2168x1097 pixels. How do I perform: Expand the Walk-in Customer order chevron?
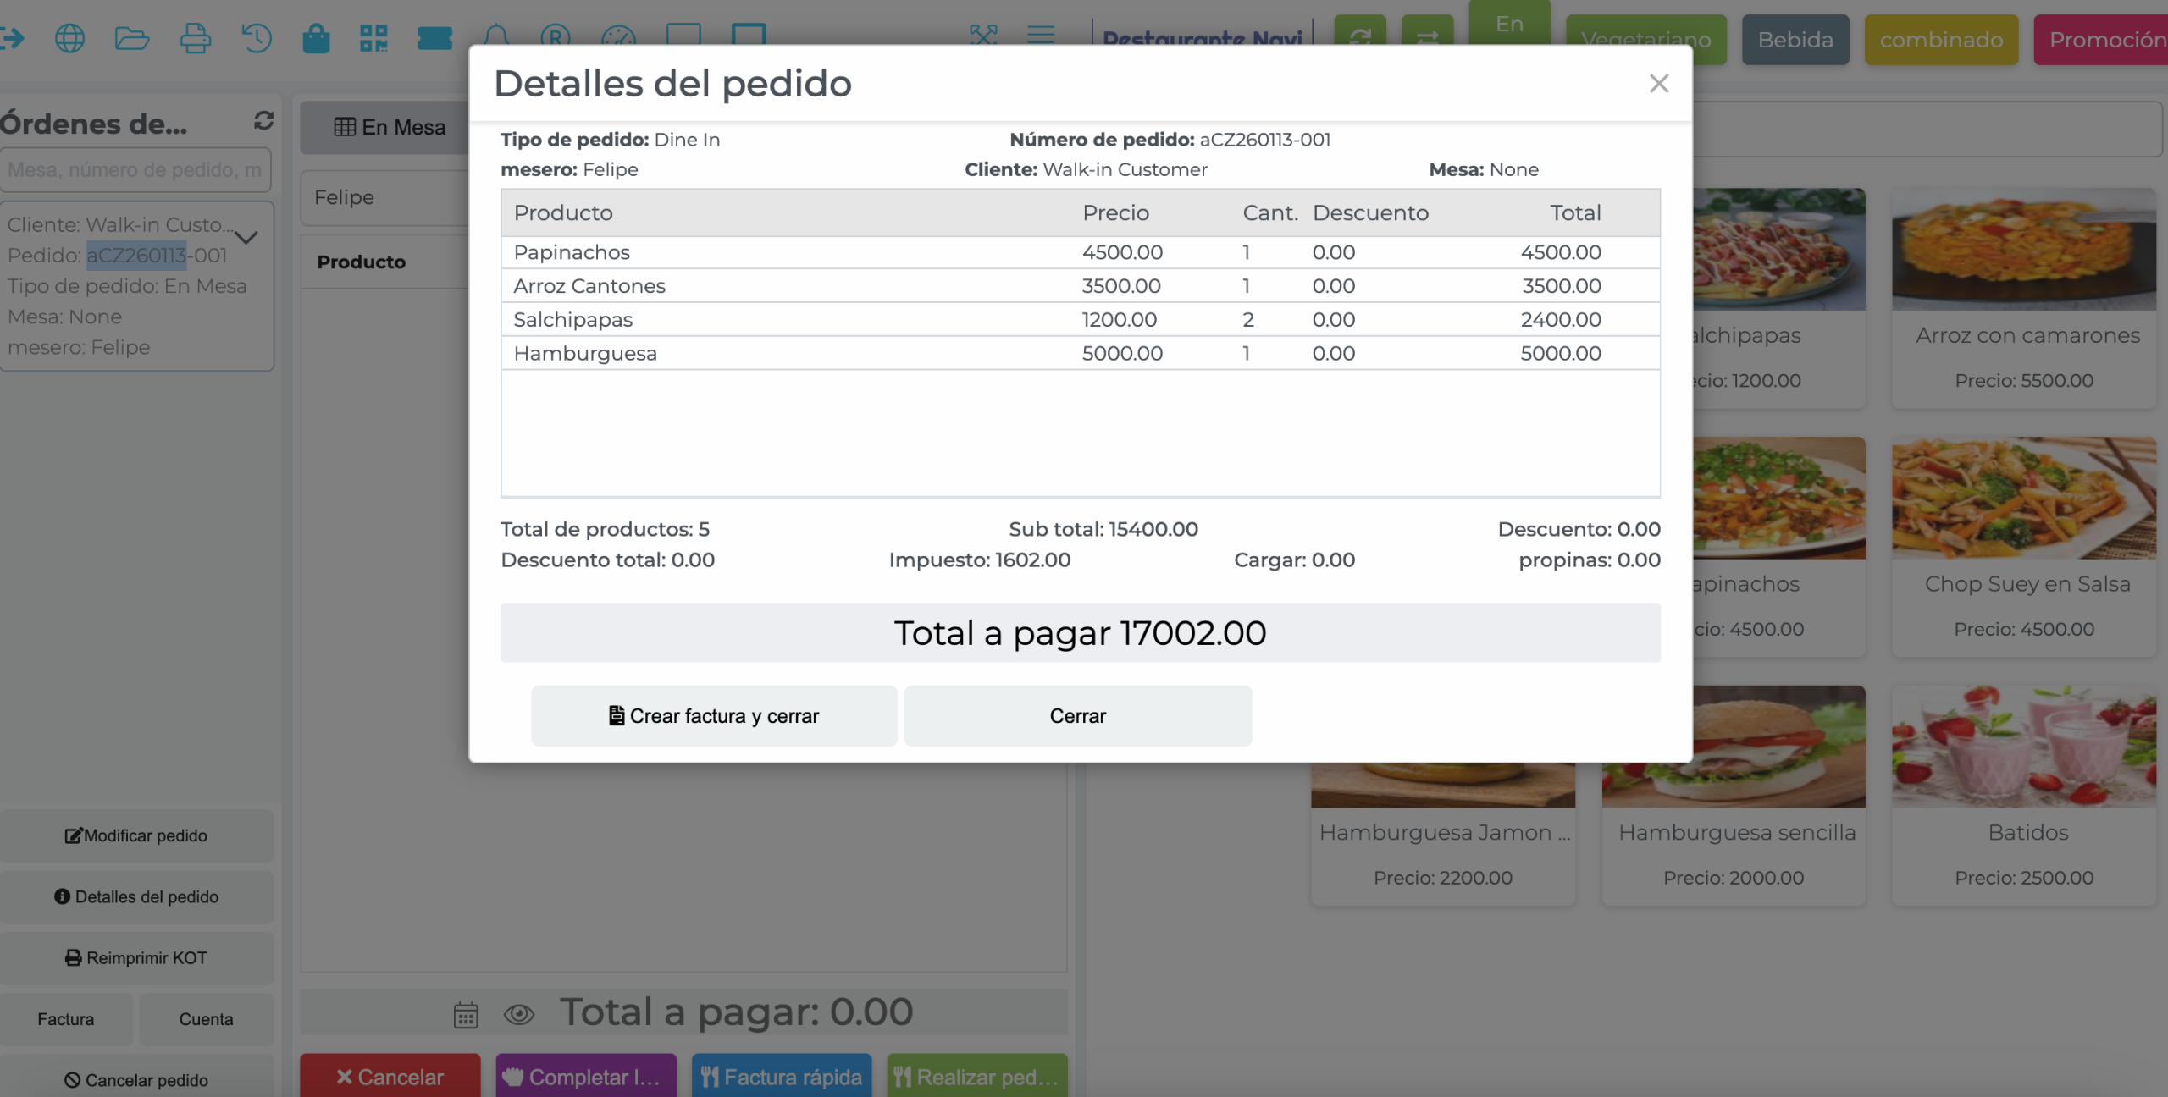(x=246, y=238)
